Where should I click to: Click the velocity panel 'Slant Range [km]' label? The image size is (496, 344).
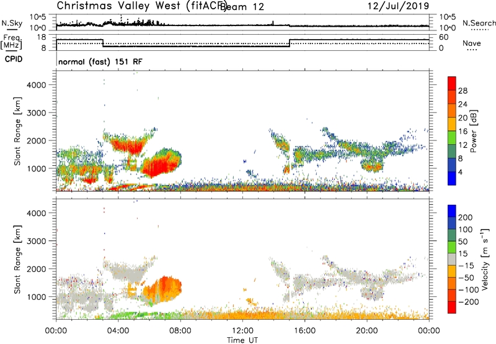tap(17, 260)
